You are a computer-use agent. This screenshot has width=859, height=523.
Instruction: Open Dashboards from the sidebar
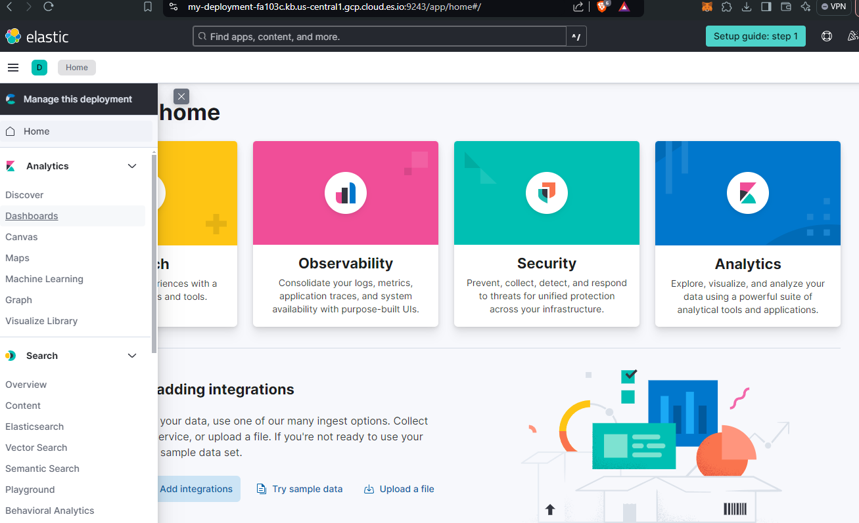coord(31,215)
